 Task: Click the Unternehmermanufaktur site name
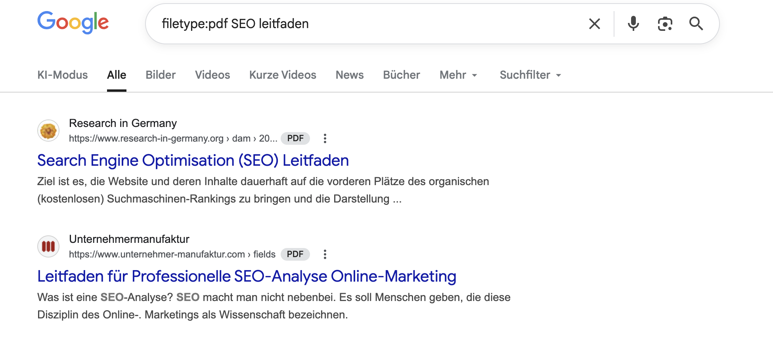(129, 239)
